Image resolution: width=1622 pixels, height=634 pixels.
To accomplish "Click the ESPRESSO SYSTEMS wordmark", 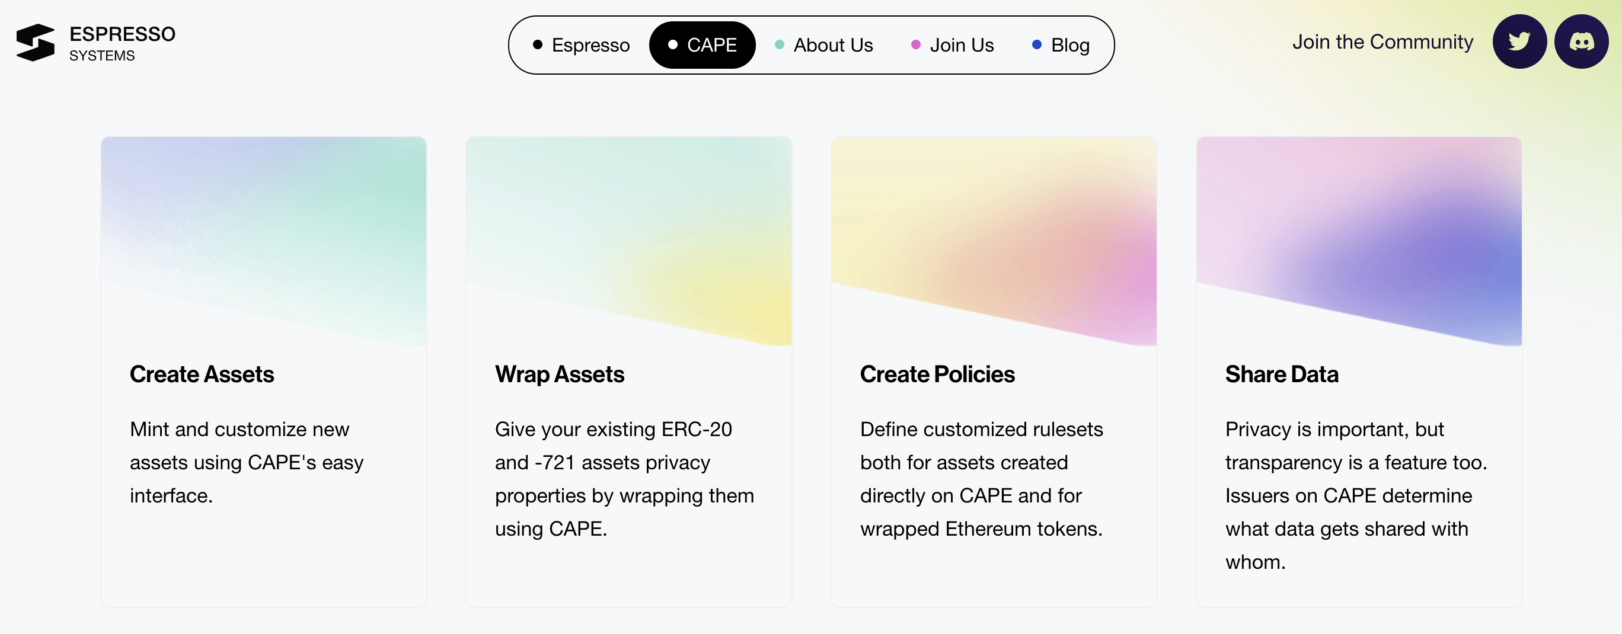I will click(122, 43).
